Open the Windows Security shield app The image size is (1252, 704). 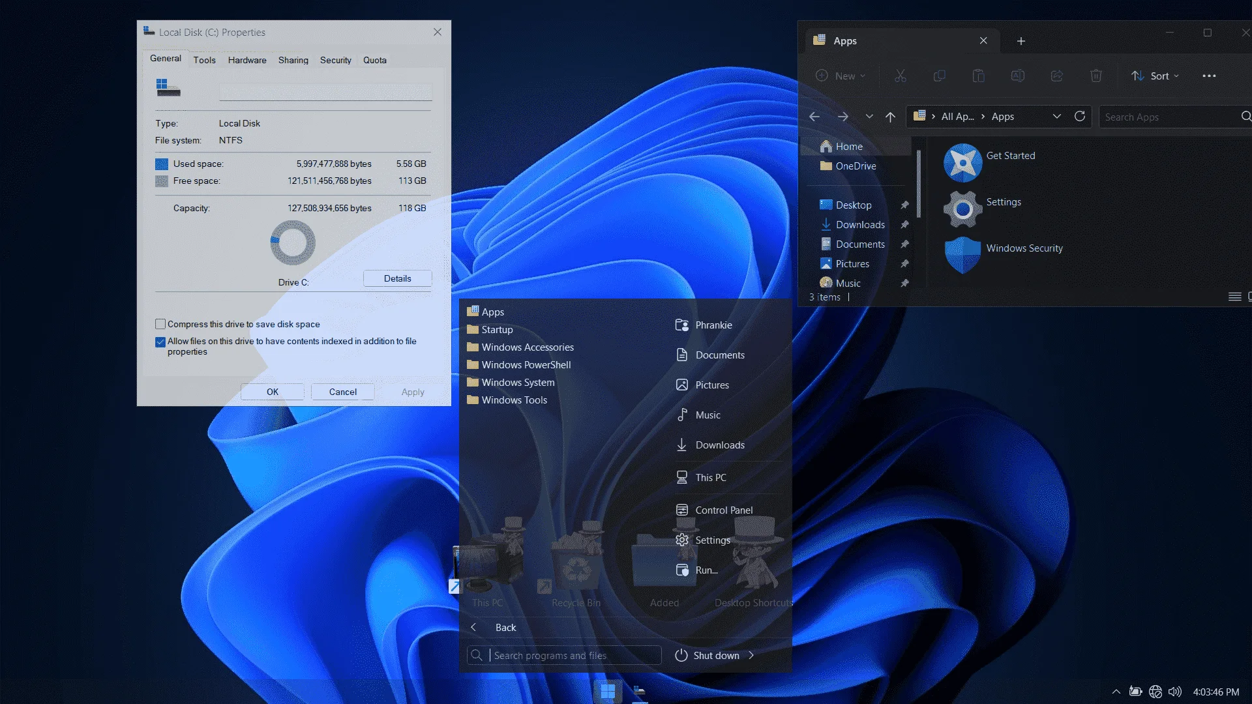point(962,255)
